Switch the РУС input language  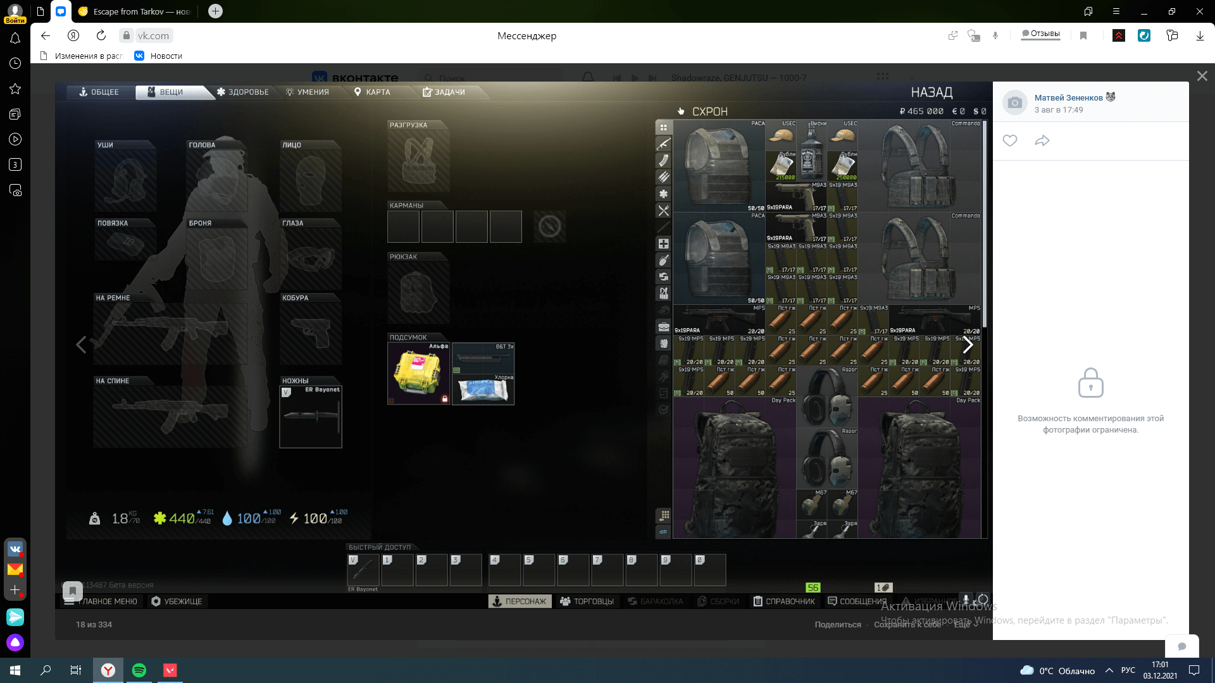click(x=1128, y=670)
